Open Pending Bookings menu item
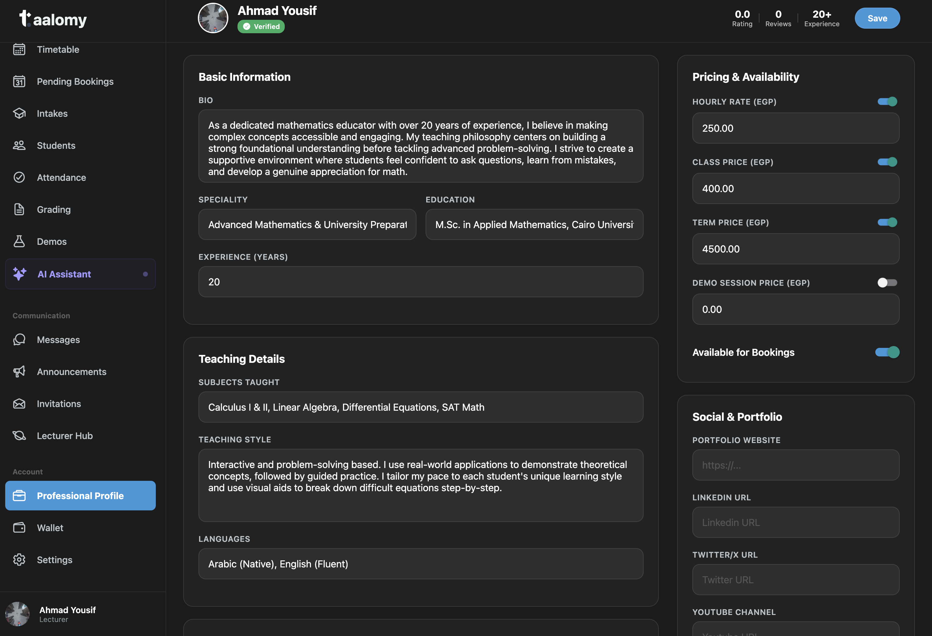This screenshot has width=932, height=636. coord(80,81)
